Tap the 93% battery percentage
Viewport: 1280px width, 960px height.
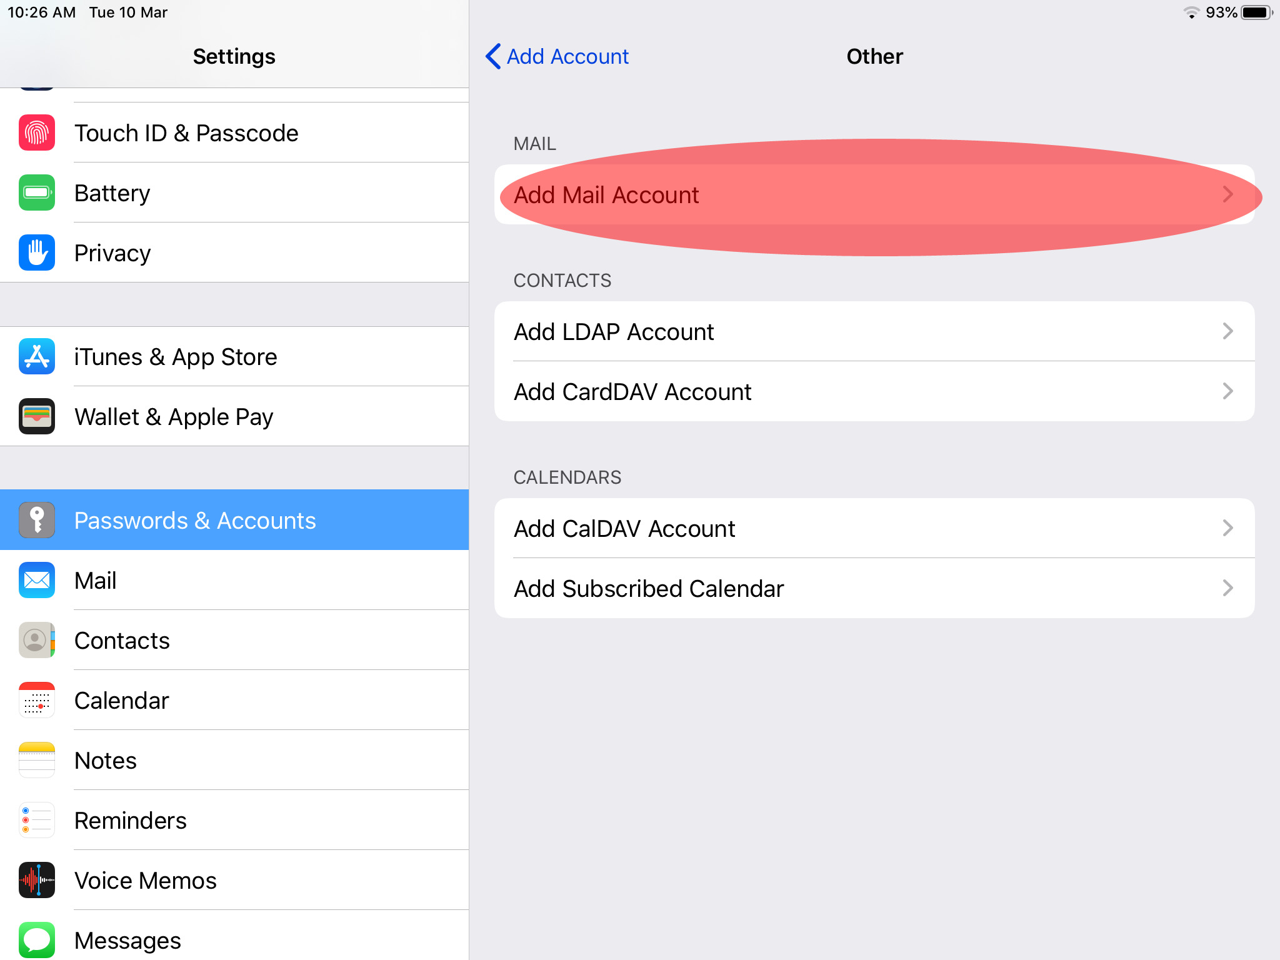tap(1221, 12)
